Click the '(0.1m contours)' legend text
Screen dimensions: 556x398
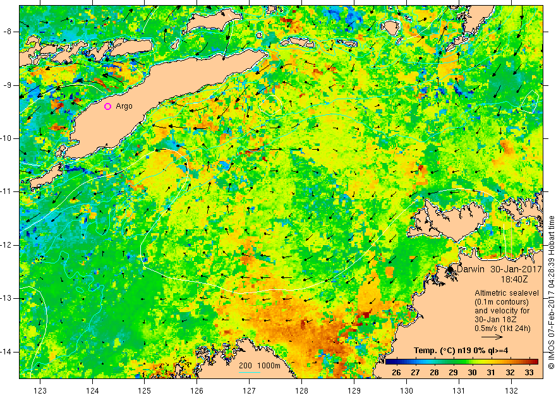tap(502, 302)
